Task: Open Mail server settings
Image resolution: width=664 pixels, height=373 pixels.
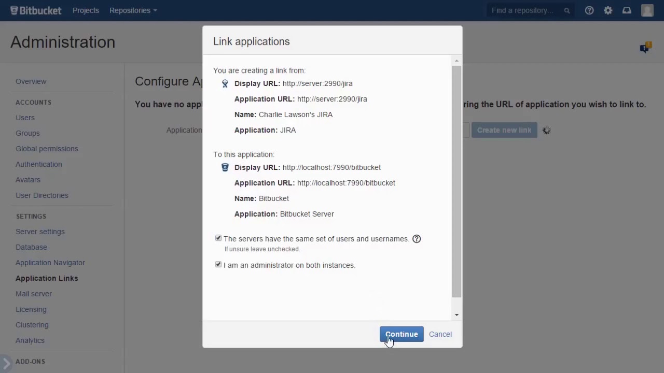Action: click(x=34, y=294)
